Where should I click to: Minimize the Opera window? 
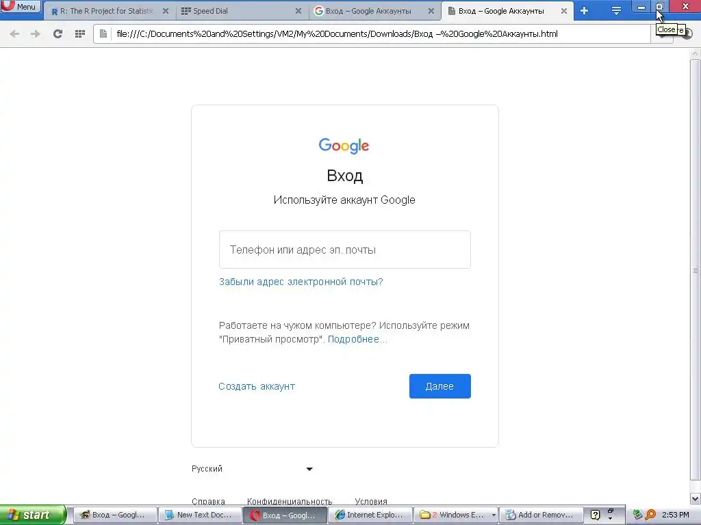pyautogui.click(x=641, y=6)
